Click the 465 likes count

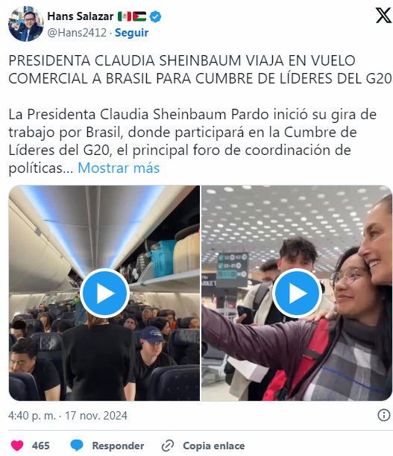click(x=41, y=446)
